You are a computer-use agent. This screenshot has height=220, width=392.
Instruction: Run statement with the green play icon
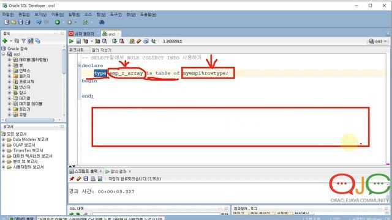[x=71, y=41]
